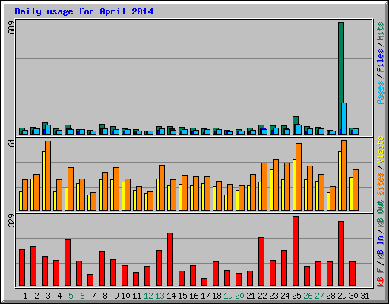Select the red kB bar for day 25
389x304 pixels.
296,251
